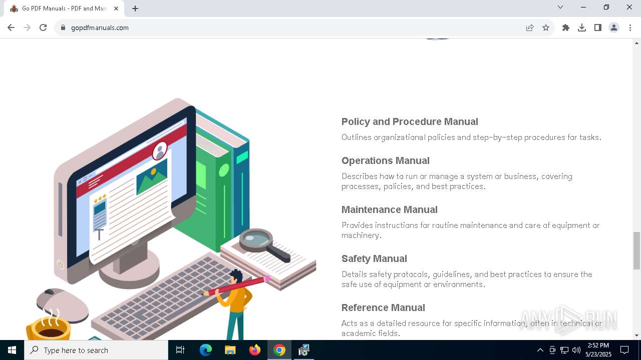Share this page icon in address bar
The width and height of the screenshot is (641, 360).
pos(530,28)
